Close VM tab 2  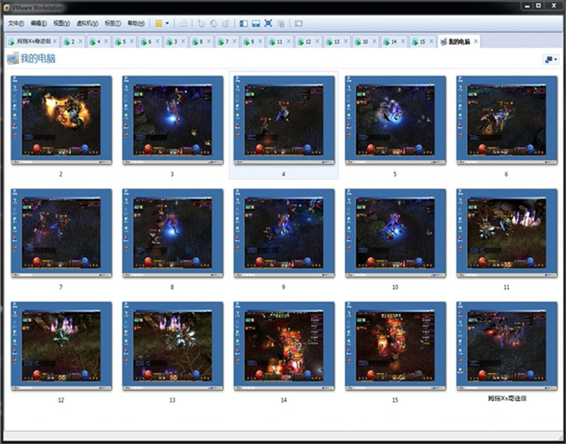click(81, 42)
